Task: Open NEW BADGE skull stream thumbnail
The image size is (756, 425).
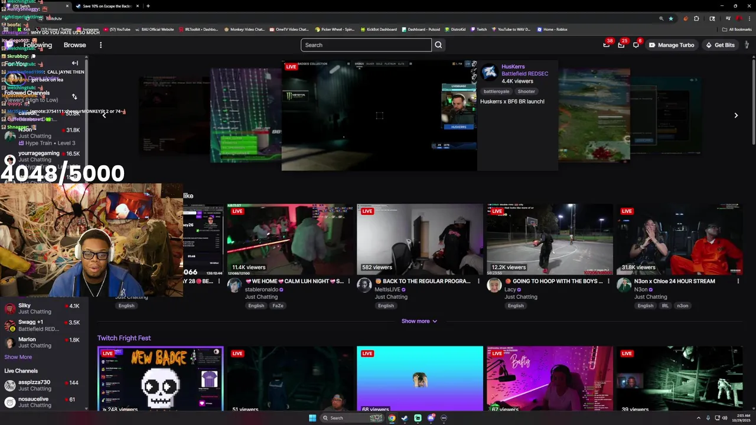Action: [161, 378]
